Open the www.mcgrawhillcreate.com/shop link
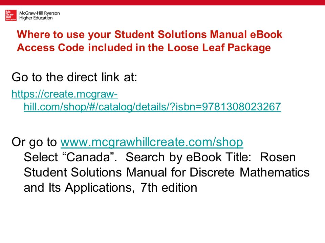This screenshot has height=243, width=325. coord(152,142)
